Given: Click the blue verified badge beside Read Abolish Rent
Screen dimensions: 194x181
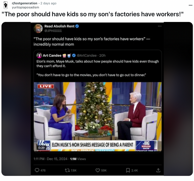Looking at the screenshot, I should click(77, 26).
